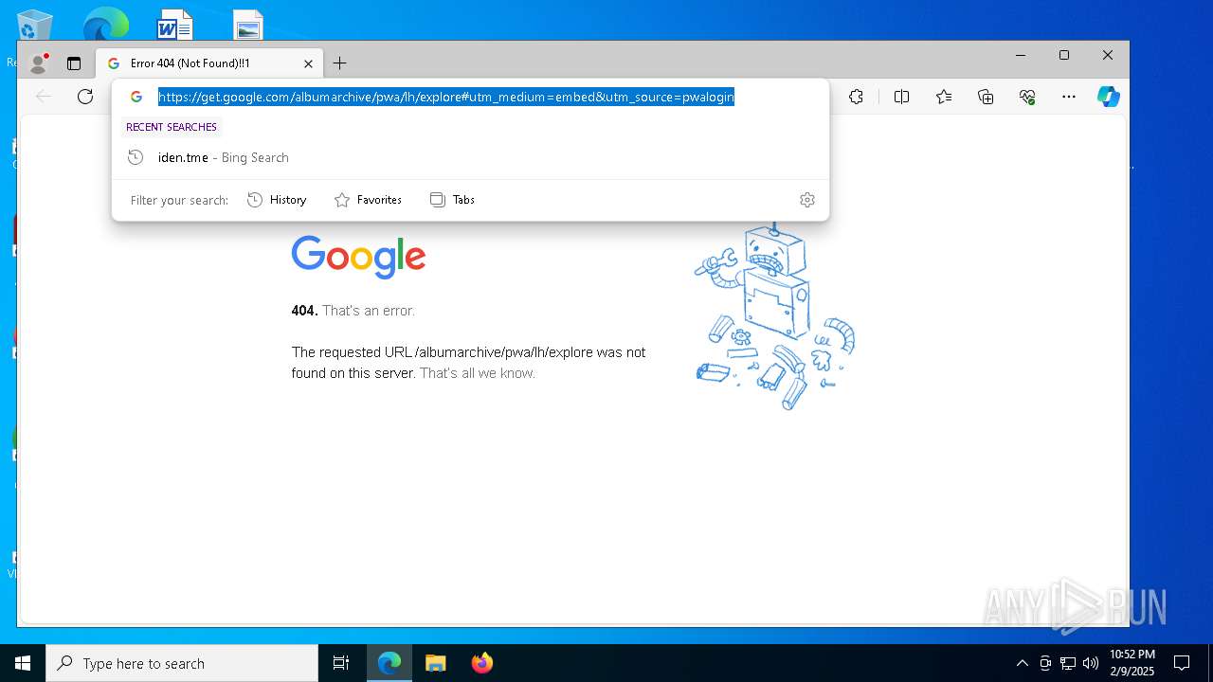
Task: Select the Error 404 (Not Found) tab
Action: click(209, 63)
